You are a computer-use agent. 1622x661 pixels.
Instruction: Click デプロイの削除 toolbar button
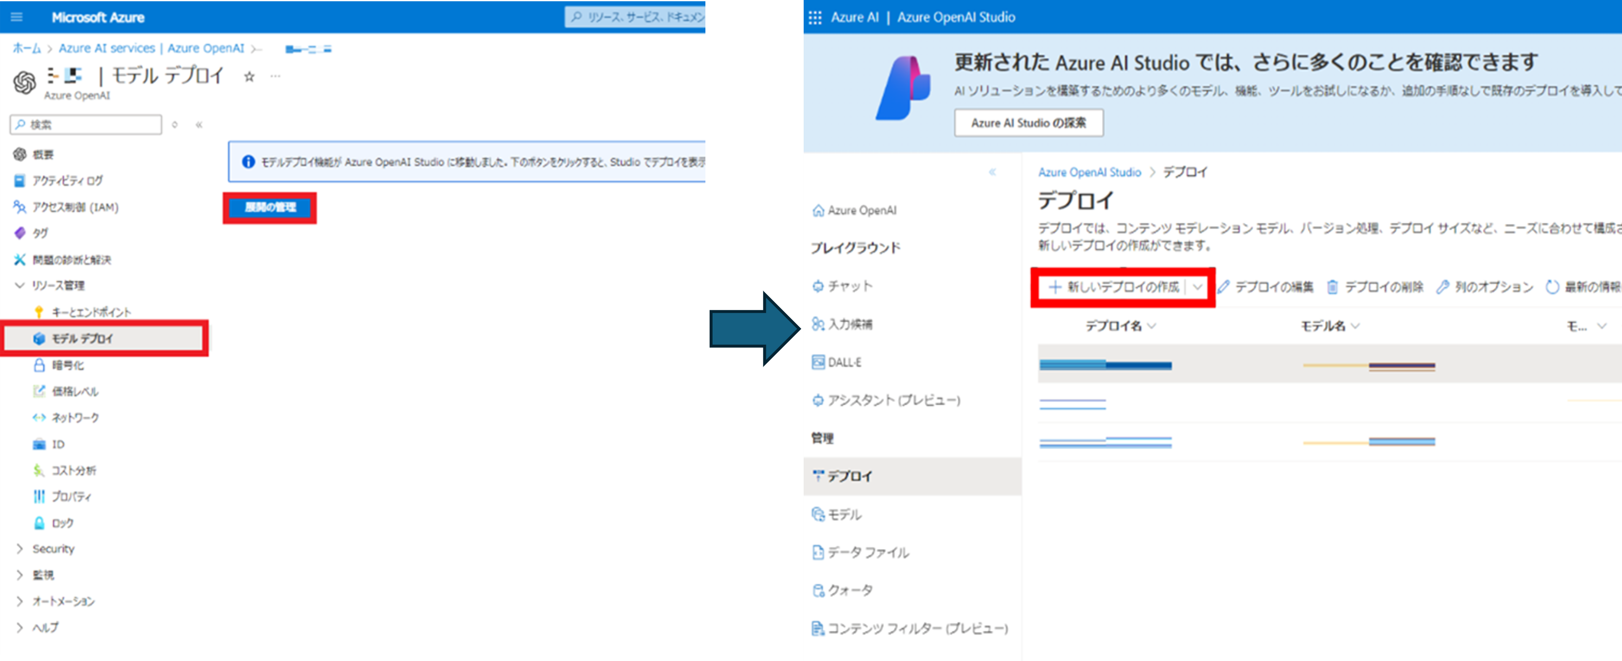[x=1375, y=287]
